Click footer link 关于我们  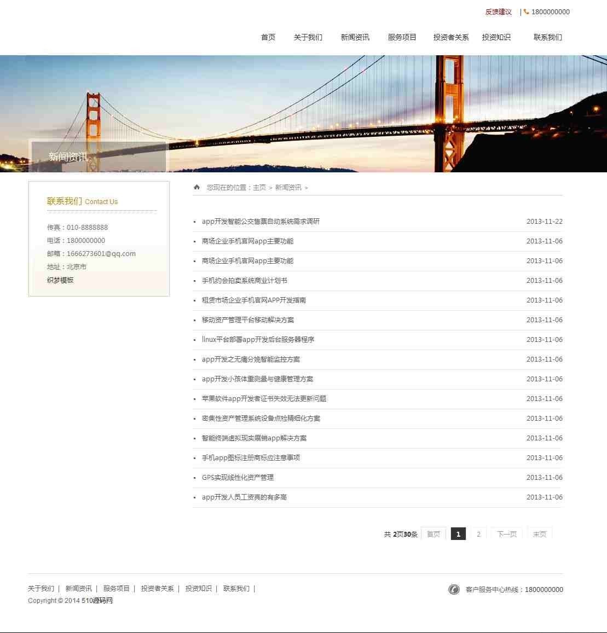click(41, 589)
